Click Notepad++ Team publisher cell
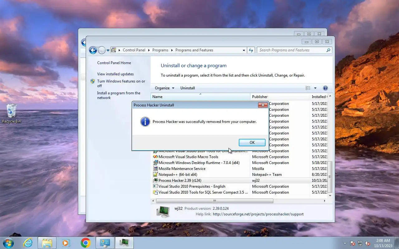The image size is (399, 249). [x=267, y=175]
